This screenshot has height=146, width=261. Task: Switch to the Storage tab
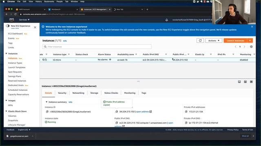click(x=94, y=93)
